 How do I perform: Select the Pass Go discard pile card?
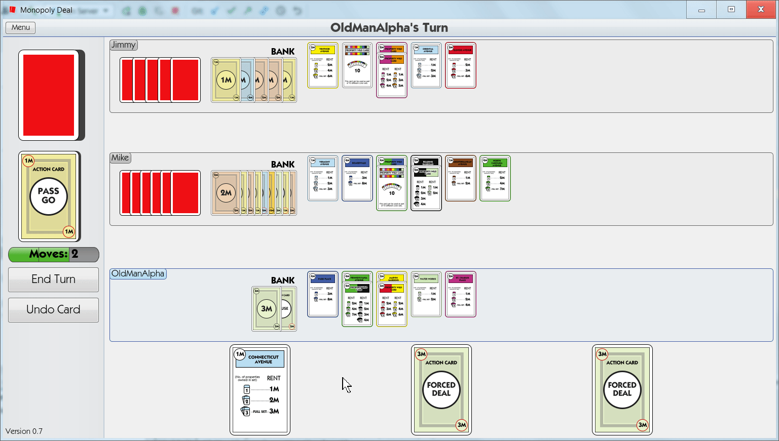pyautogui.click(x=49, y=196)
